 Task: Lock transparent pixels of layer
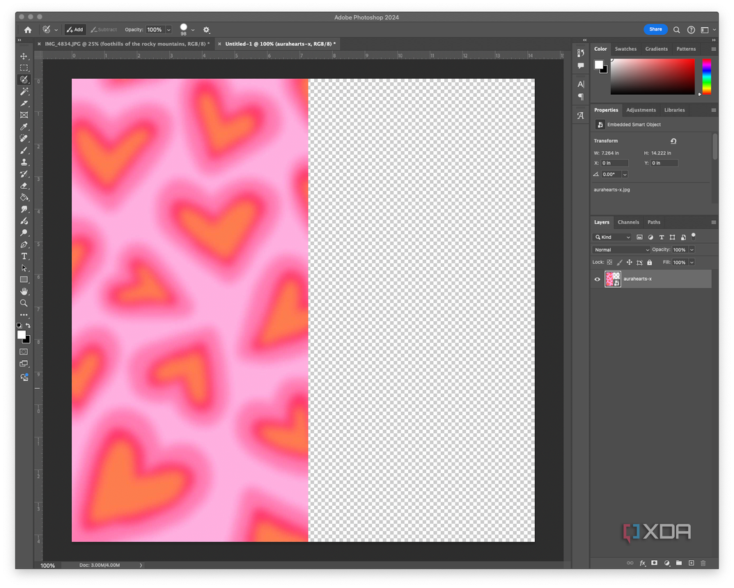(x=609, y=263)
